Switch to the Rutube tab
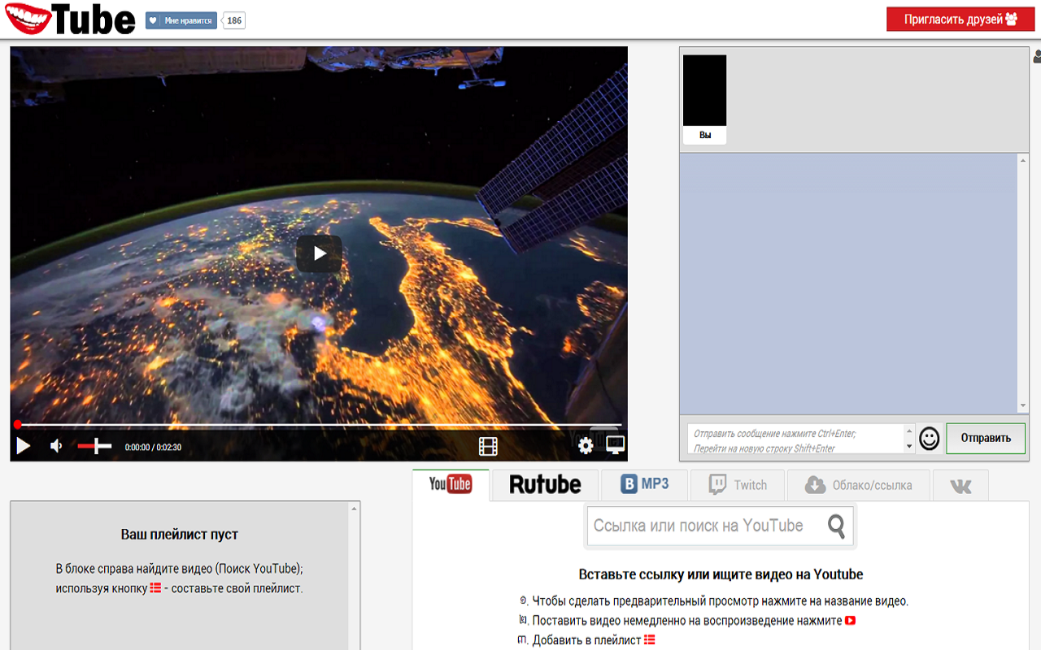The height and width of the screenshot is (650, 1041). [545, 485]
